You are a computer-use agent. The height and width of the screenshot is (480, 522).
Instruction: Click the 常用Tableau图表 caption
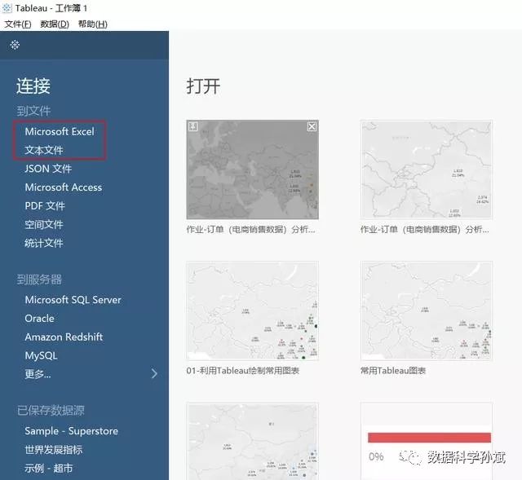[393, 371]
